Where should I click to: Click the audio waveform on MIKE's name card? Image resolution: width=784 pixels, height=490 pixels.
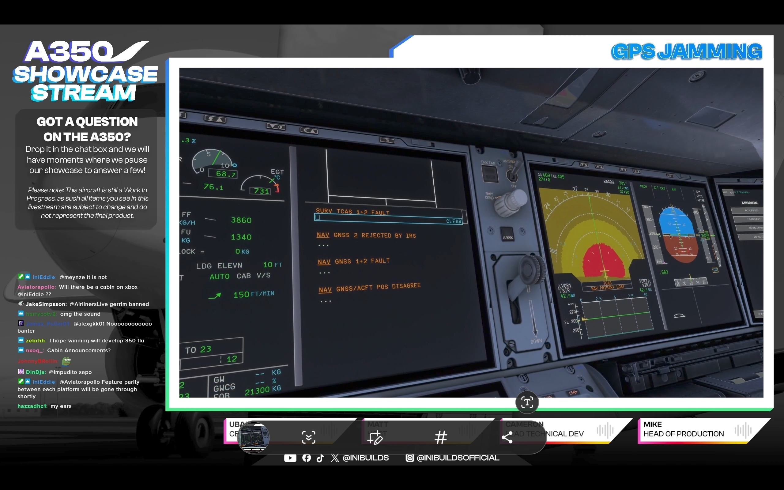pyautogui.click(x=743, y=431)
